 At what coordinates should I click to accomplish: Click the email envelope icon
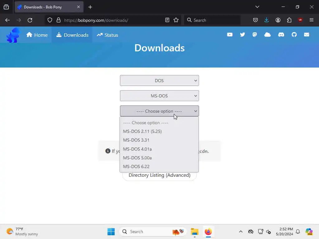coord(307,35)
